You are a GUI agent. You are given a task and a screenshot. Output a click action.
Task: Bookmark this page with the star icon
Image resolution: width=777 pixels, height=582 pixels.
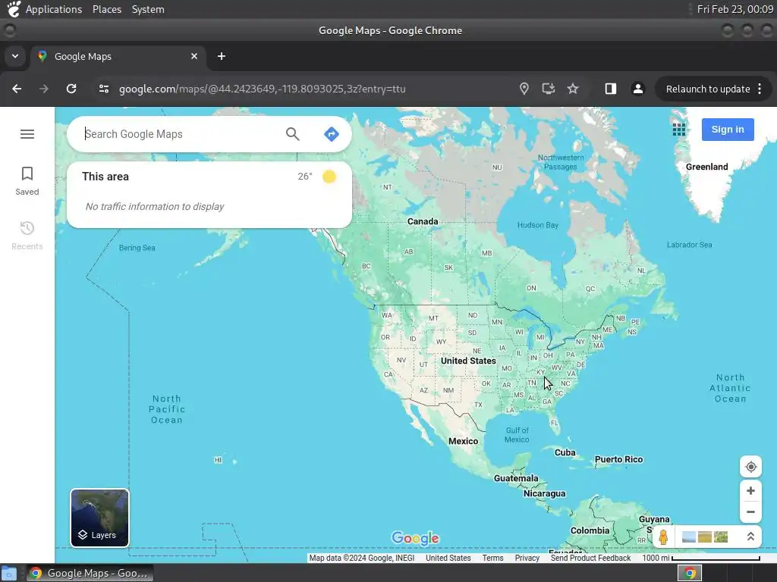[x=573, y=89]
